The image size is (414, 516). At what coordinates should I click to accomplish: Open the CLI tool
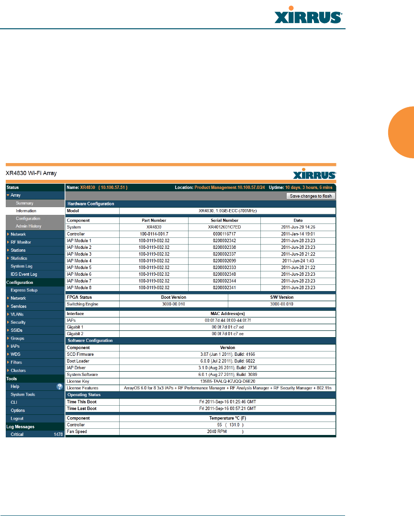point(14,402)
